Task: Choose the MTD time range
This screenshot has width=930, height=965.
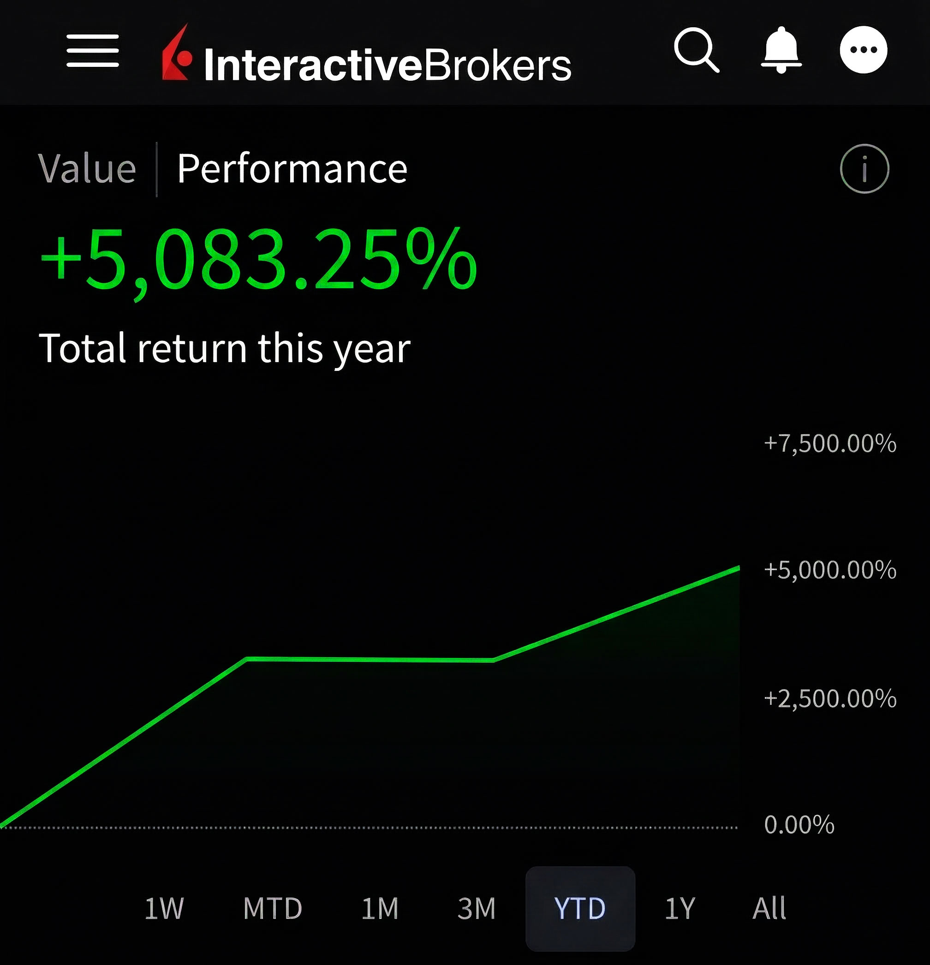Action: (x=272, y=908)
